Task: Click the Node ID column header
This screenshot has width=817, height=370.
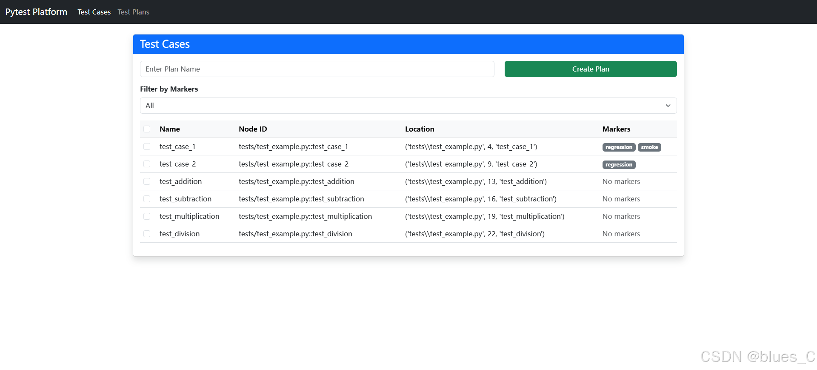Action: point(253,129)
